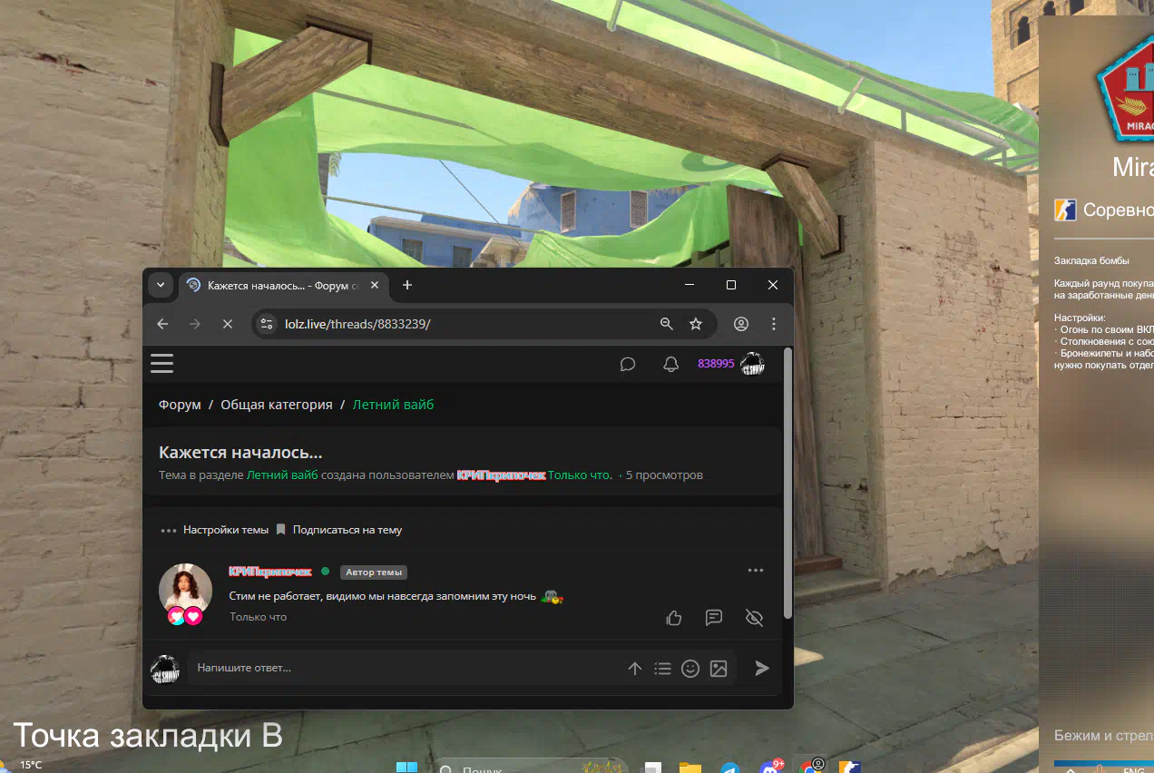
Task: Open the emoji smiley picker
Action: [690, 669]
